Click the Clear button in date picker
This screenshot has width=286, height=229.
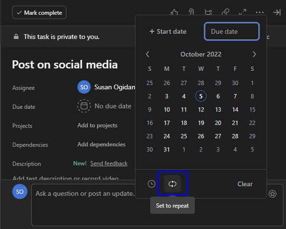pyautogui.click(x=245, y=184)
